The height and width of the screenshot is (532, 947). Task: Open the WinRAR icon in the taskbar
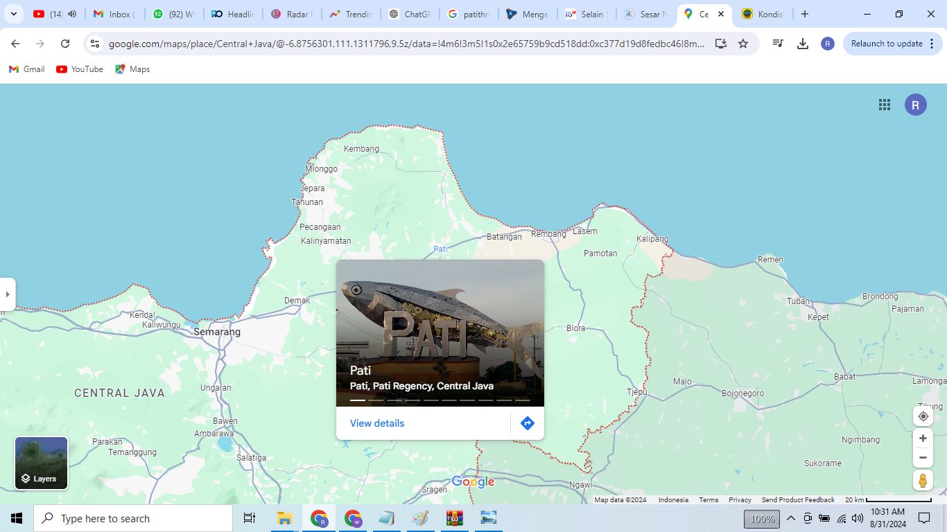coord(455,518)
